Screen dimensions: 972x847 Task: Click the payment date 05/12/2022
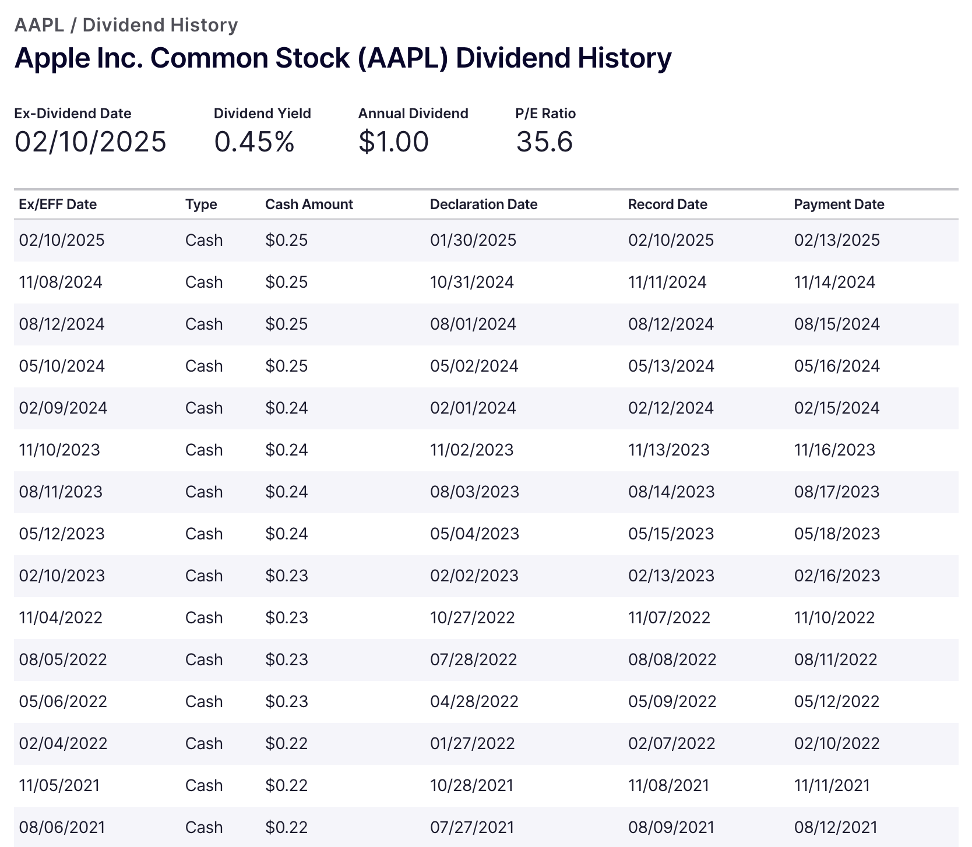click(x=837, y=702)
